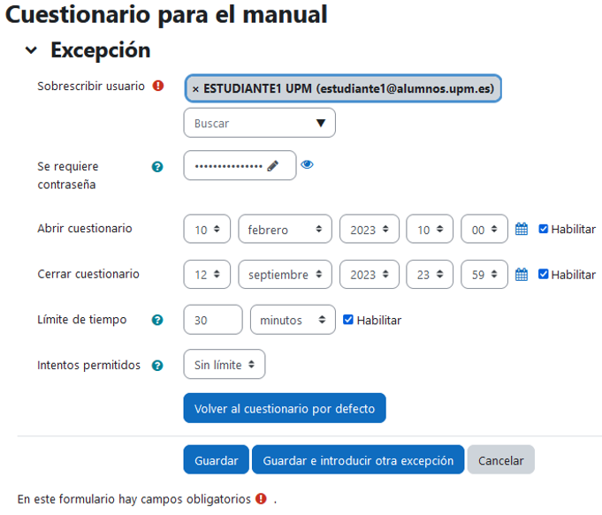
Task: Open help for Intentos permitidos
Action: click(157, 366)
